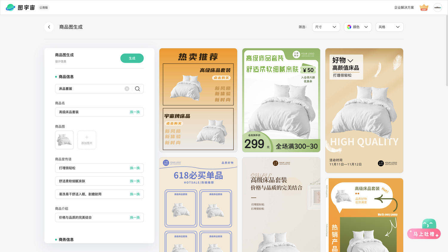Select the orange 热销产品 template
Viewport: 448px width, 252px height.
(x=364, y=215)
